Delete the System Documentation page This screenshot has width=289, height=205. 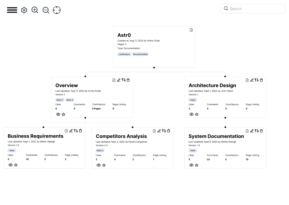click(261, 131)
